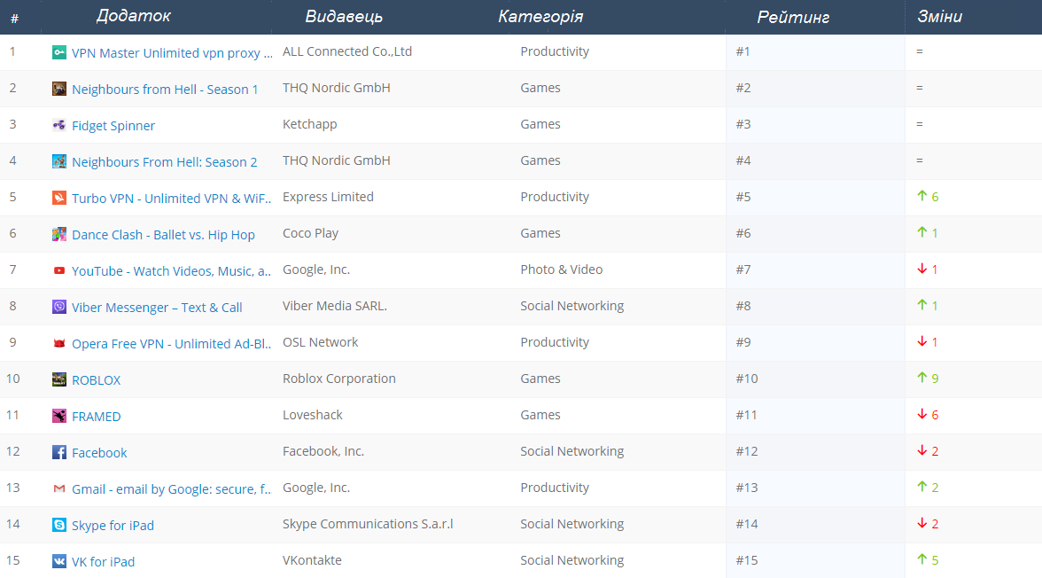Click the up 5 change for VK
Screen dimensions: 1042x578
(x=928, y=559)
